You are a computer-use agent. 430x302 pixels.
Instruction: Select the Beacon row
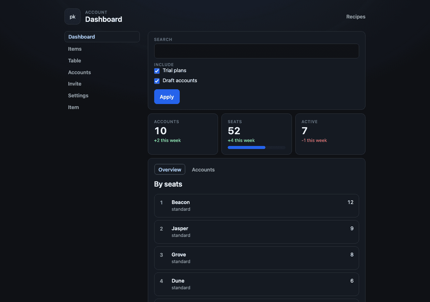pyautogui.click(x=257, y=206)
